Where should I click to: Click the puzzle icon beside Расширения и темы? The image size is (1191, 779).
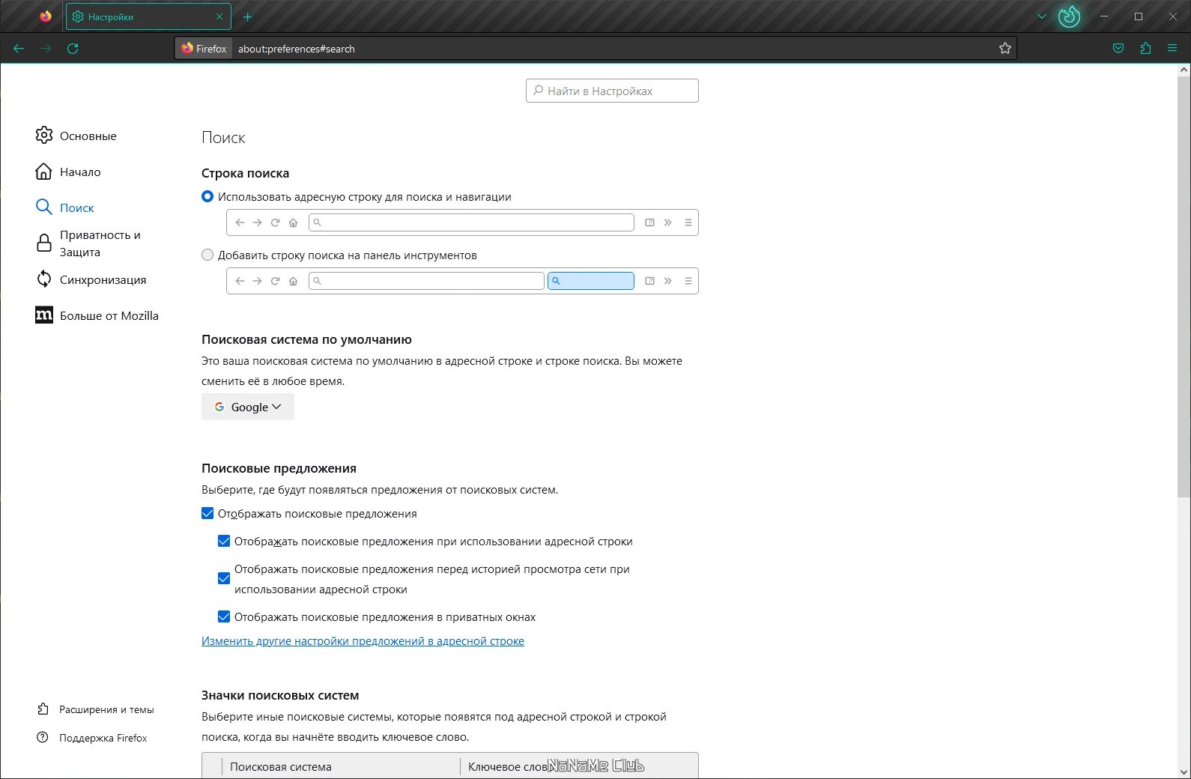[x=43, y=709]
